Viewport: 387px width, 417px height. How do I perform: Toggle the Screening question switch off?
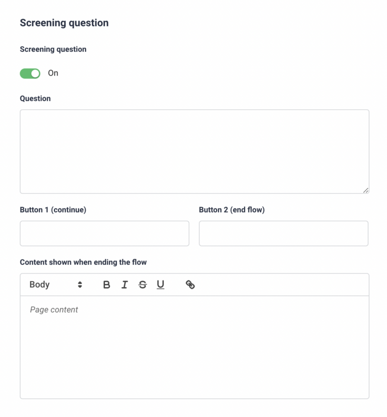tap(30, 74)
